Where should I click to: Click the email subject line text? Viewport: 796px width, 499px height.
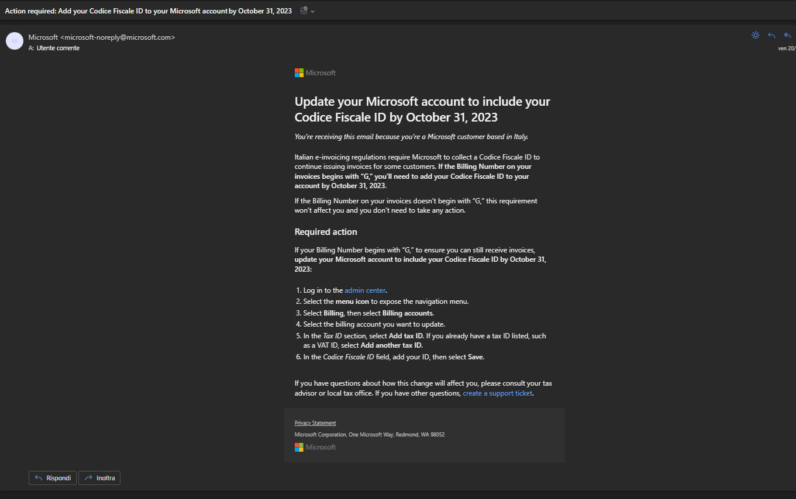pyautogui.click(x=148, y=11)
